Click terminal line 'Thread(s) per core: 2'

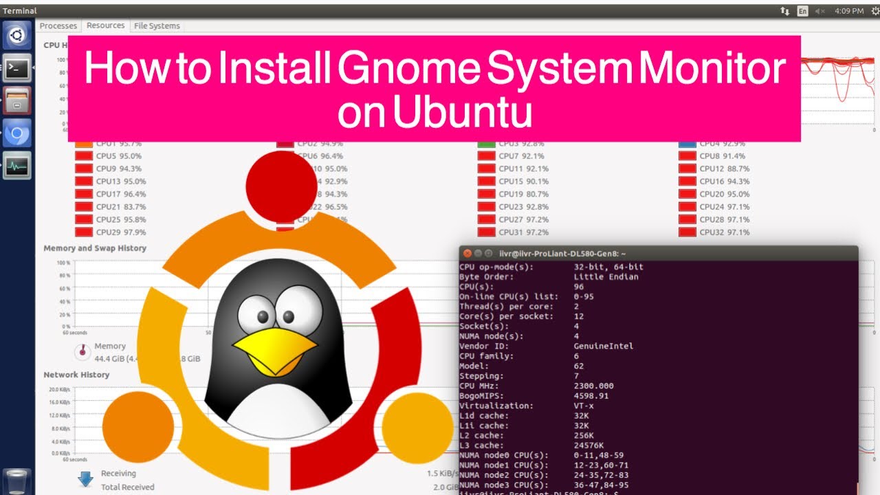point(519,307)
